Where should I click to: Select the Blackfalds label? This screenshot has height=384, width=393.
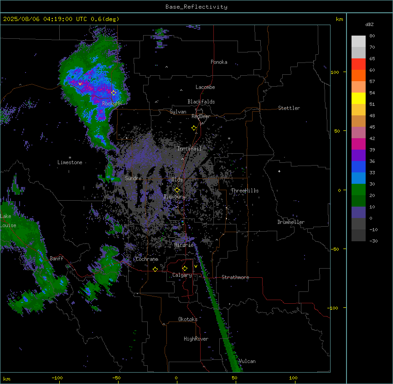pyautogui.click(x=201, y=102)
